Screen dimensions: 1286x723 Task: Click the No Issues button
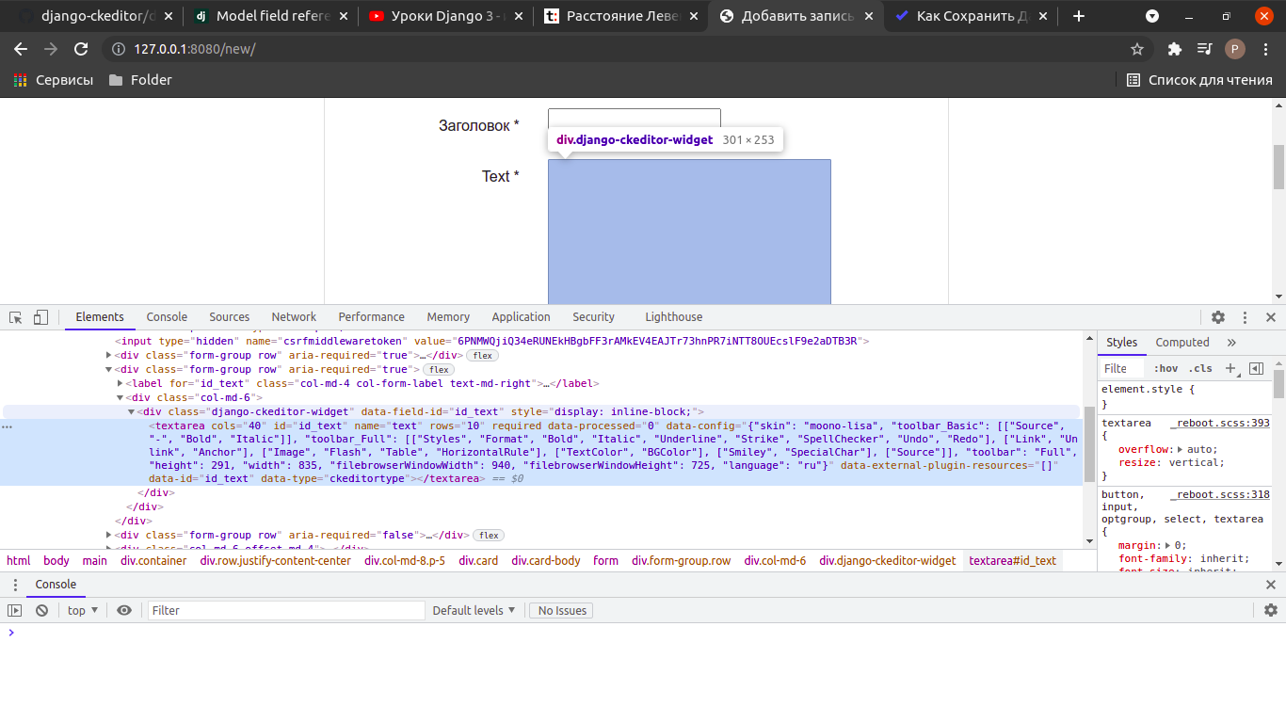(x=562, y=610)
